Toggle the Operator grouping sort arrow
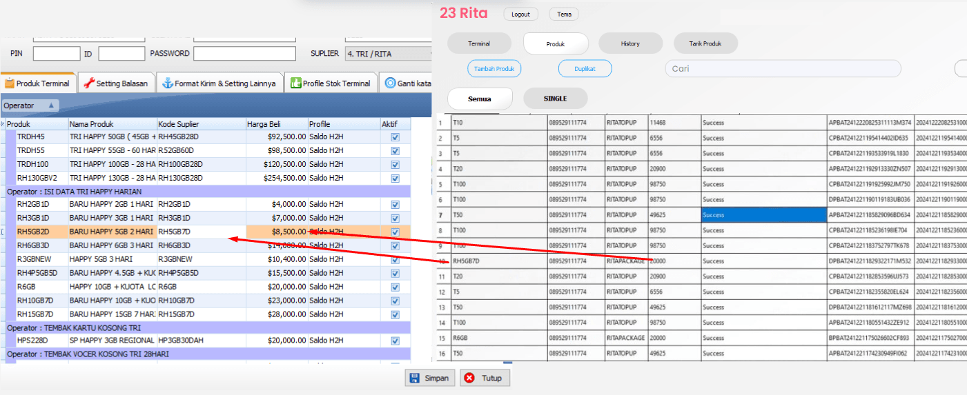 (52, 105)
